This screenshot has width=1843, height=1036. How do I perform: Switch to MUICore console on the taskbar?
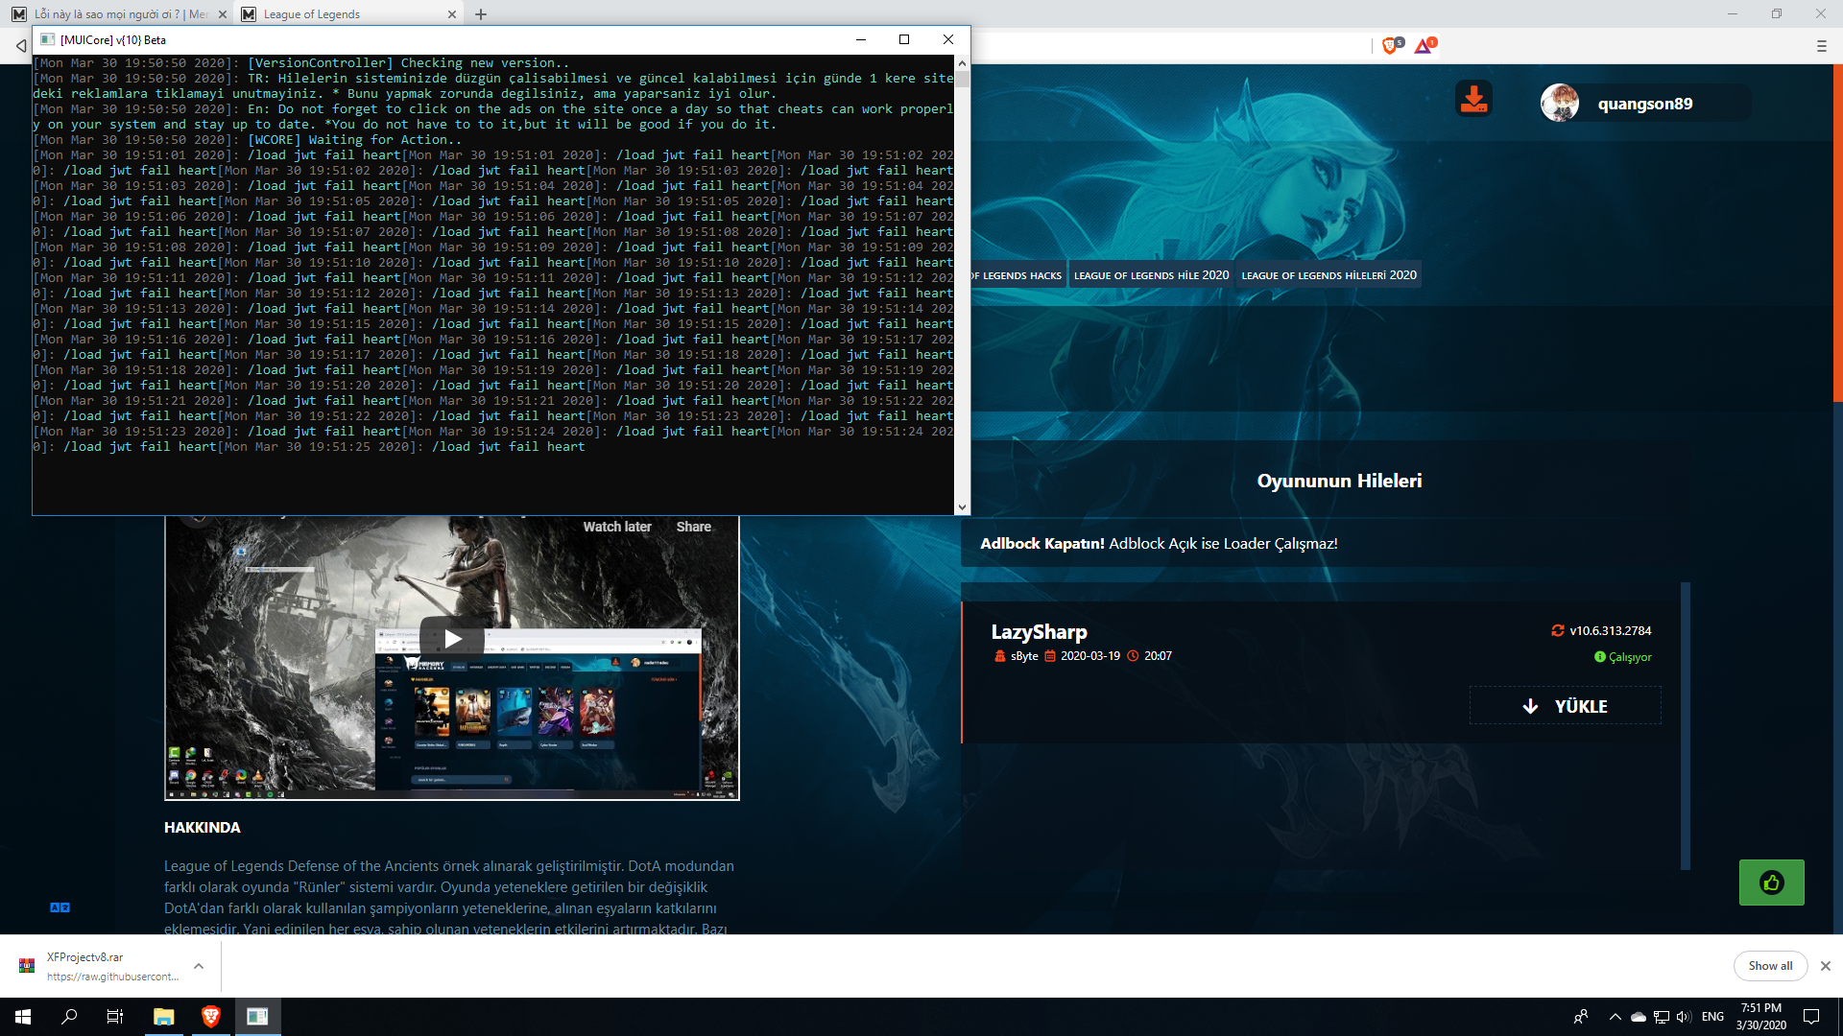pos(257,1017)
